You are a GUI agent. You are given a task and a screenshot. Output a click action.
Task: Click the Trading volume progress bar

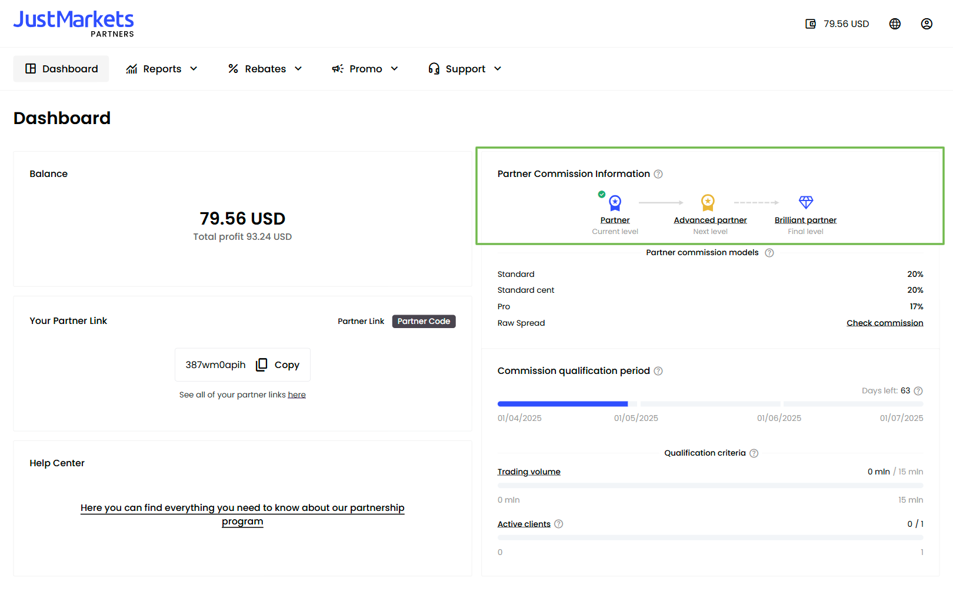pyautogui.click(x=710, y=486)
